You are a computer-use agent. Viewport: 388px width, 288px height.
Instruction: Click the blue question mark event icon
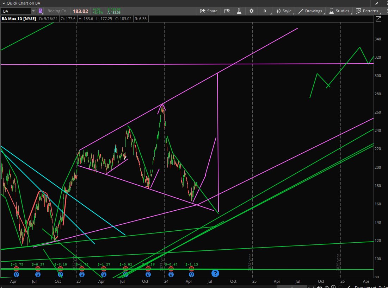pos(215,273)
